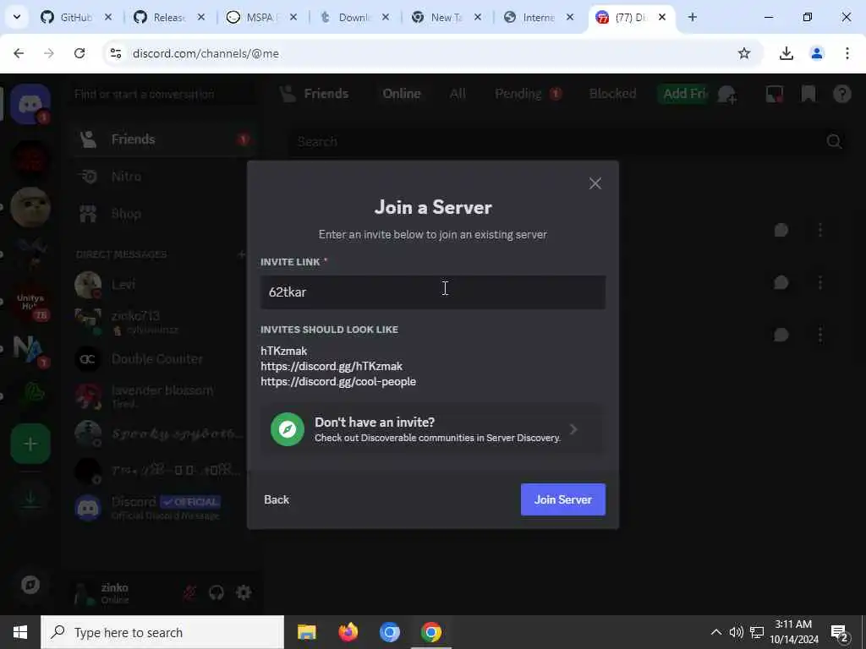Open More options for the third friend

pyautogui.click(x=820, y=335)
